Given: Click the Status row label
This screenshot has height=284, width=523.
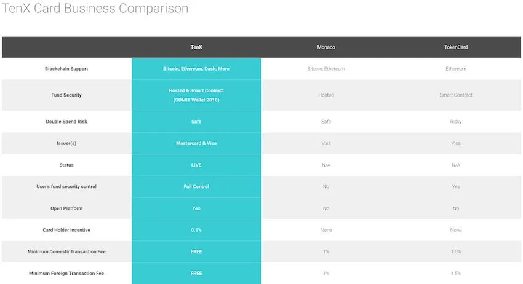Looking at the screenshot, I should (x=66, y=165).
